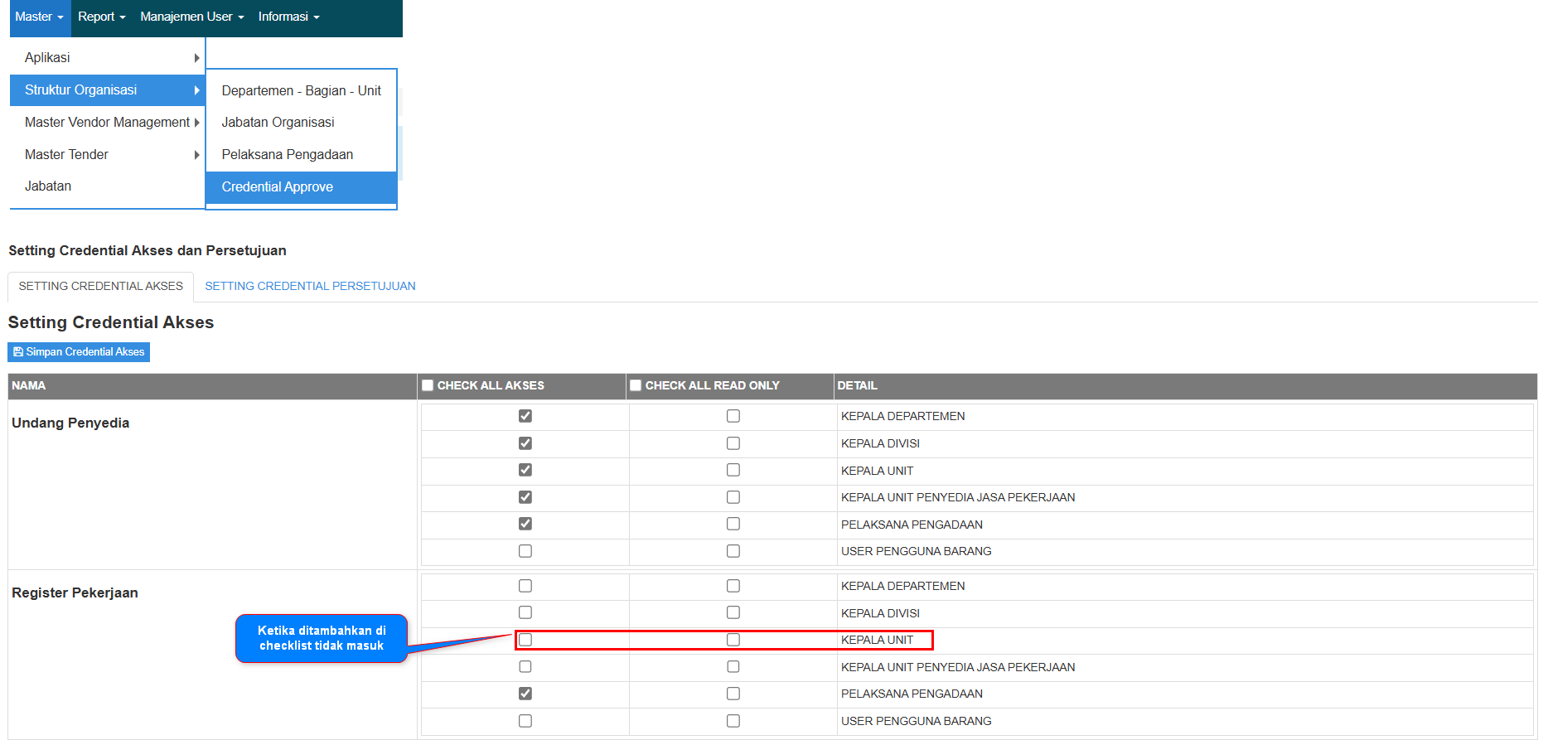Expand the Aplikasi submenu arrow

[x=196, y=58]
